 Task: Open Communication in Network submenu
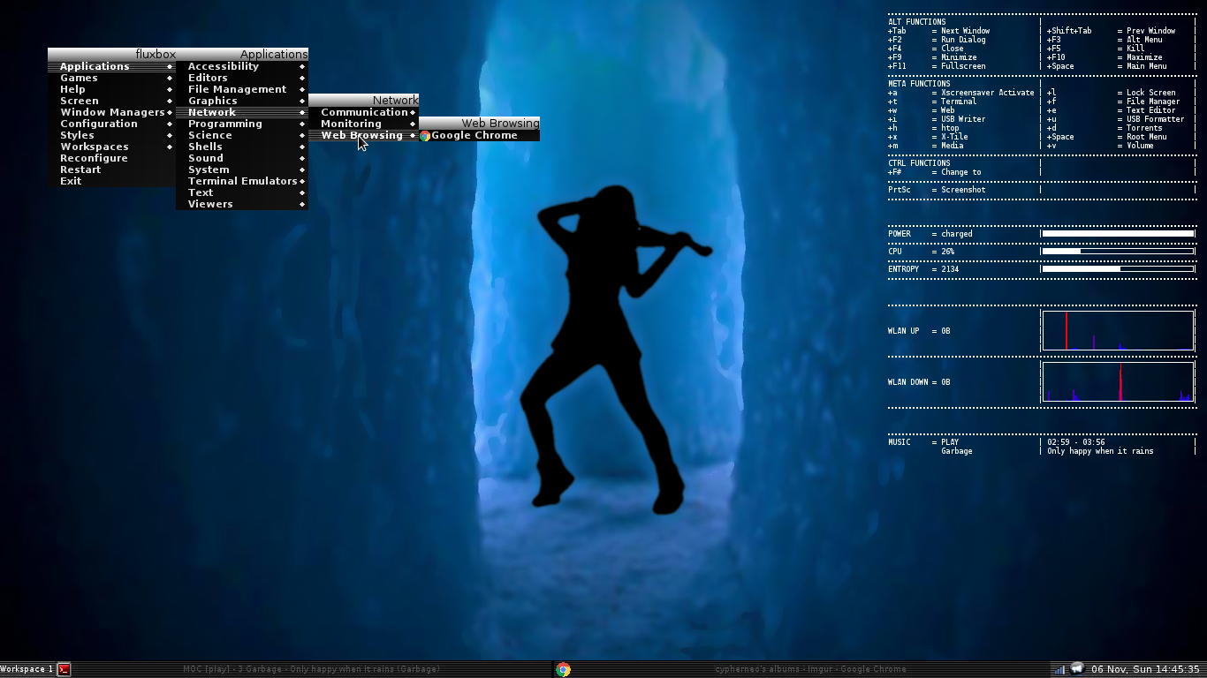pyautogui.click(x=363, y=113)
